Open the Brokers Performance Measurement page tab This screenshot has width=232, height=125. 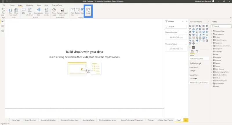132,120
